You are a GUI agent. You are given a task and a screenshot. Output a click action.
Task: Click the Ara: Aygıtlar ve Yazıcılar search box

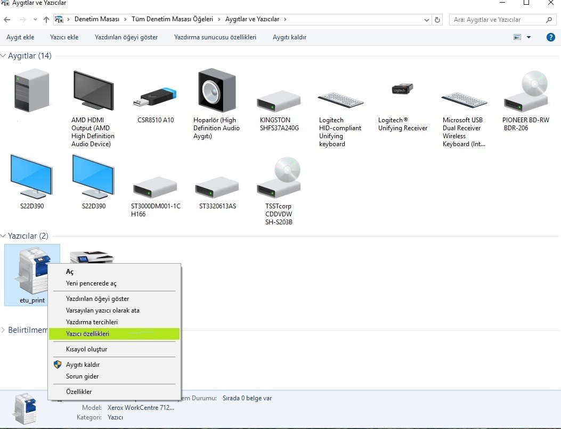click(x=498, y=20)
